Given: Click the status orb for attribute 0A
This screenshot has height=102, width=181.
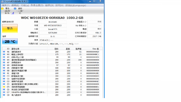Looking at the screenshot, I should (x=4, y=68).
